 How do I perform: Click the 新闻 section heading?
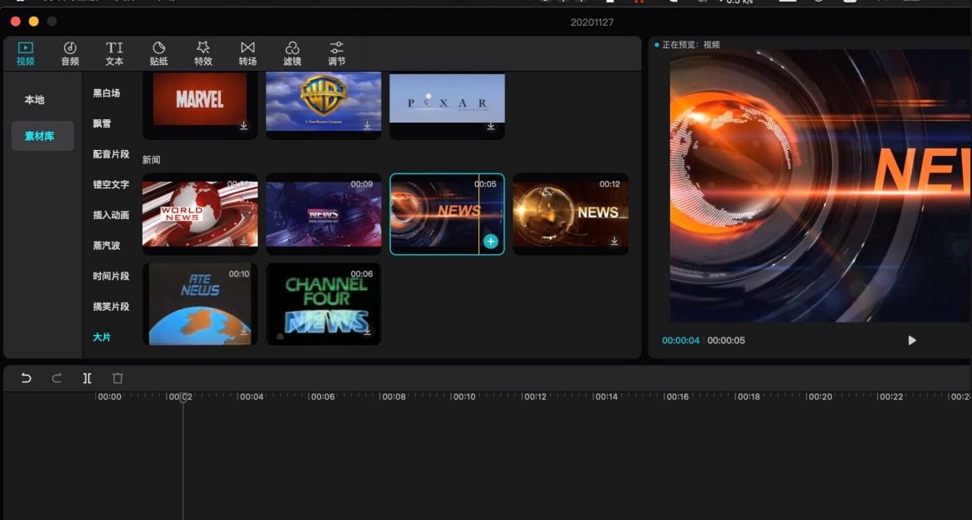pos(151,160)
